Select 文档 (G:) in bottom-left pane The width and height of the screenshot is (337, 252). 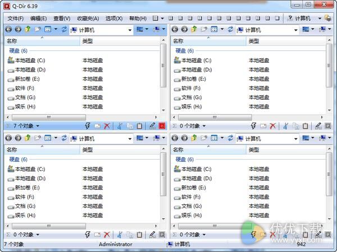tap(21, 206)
